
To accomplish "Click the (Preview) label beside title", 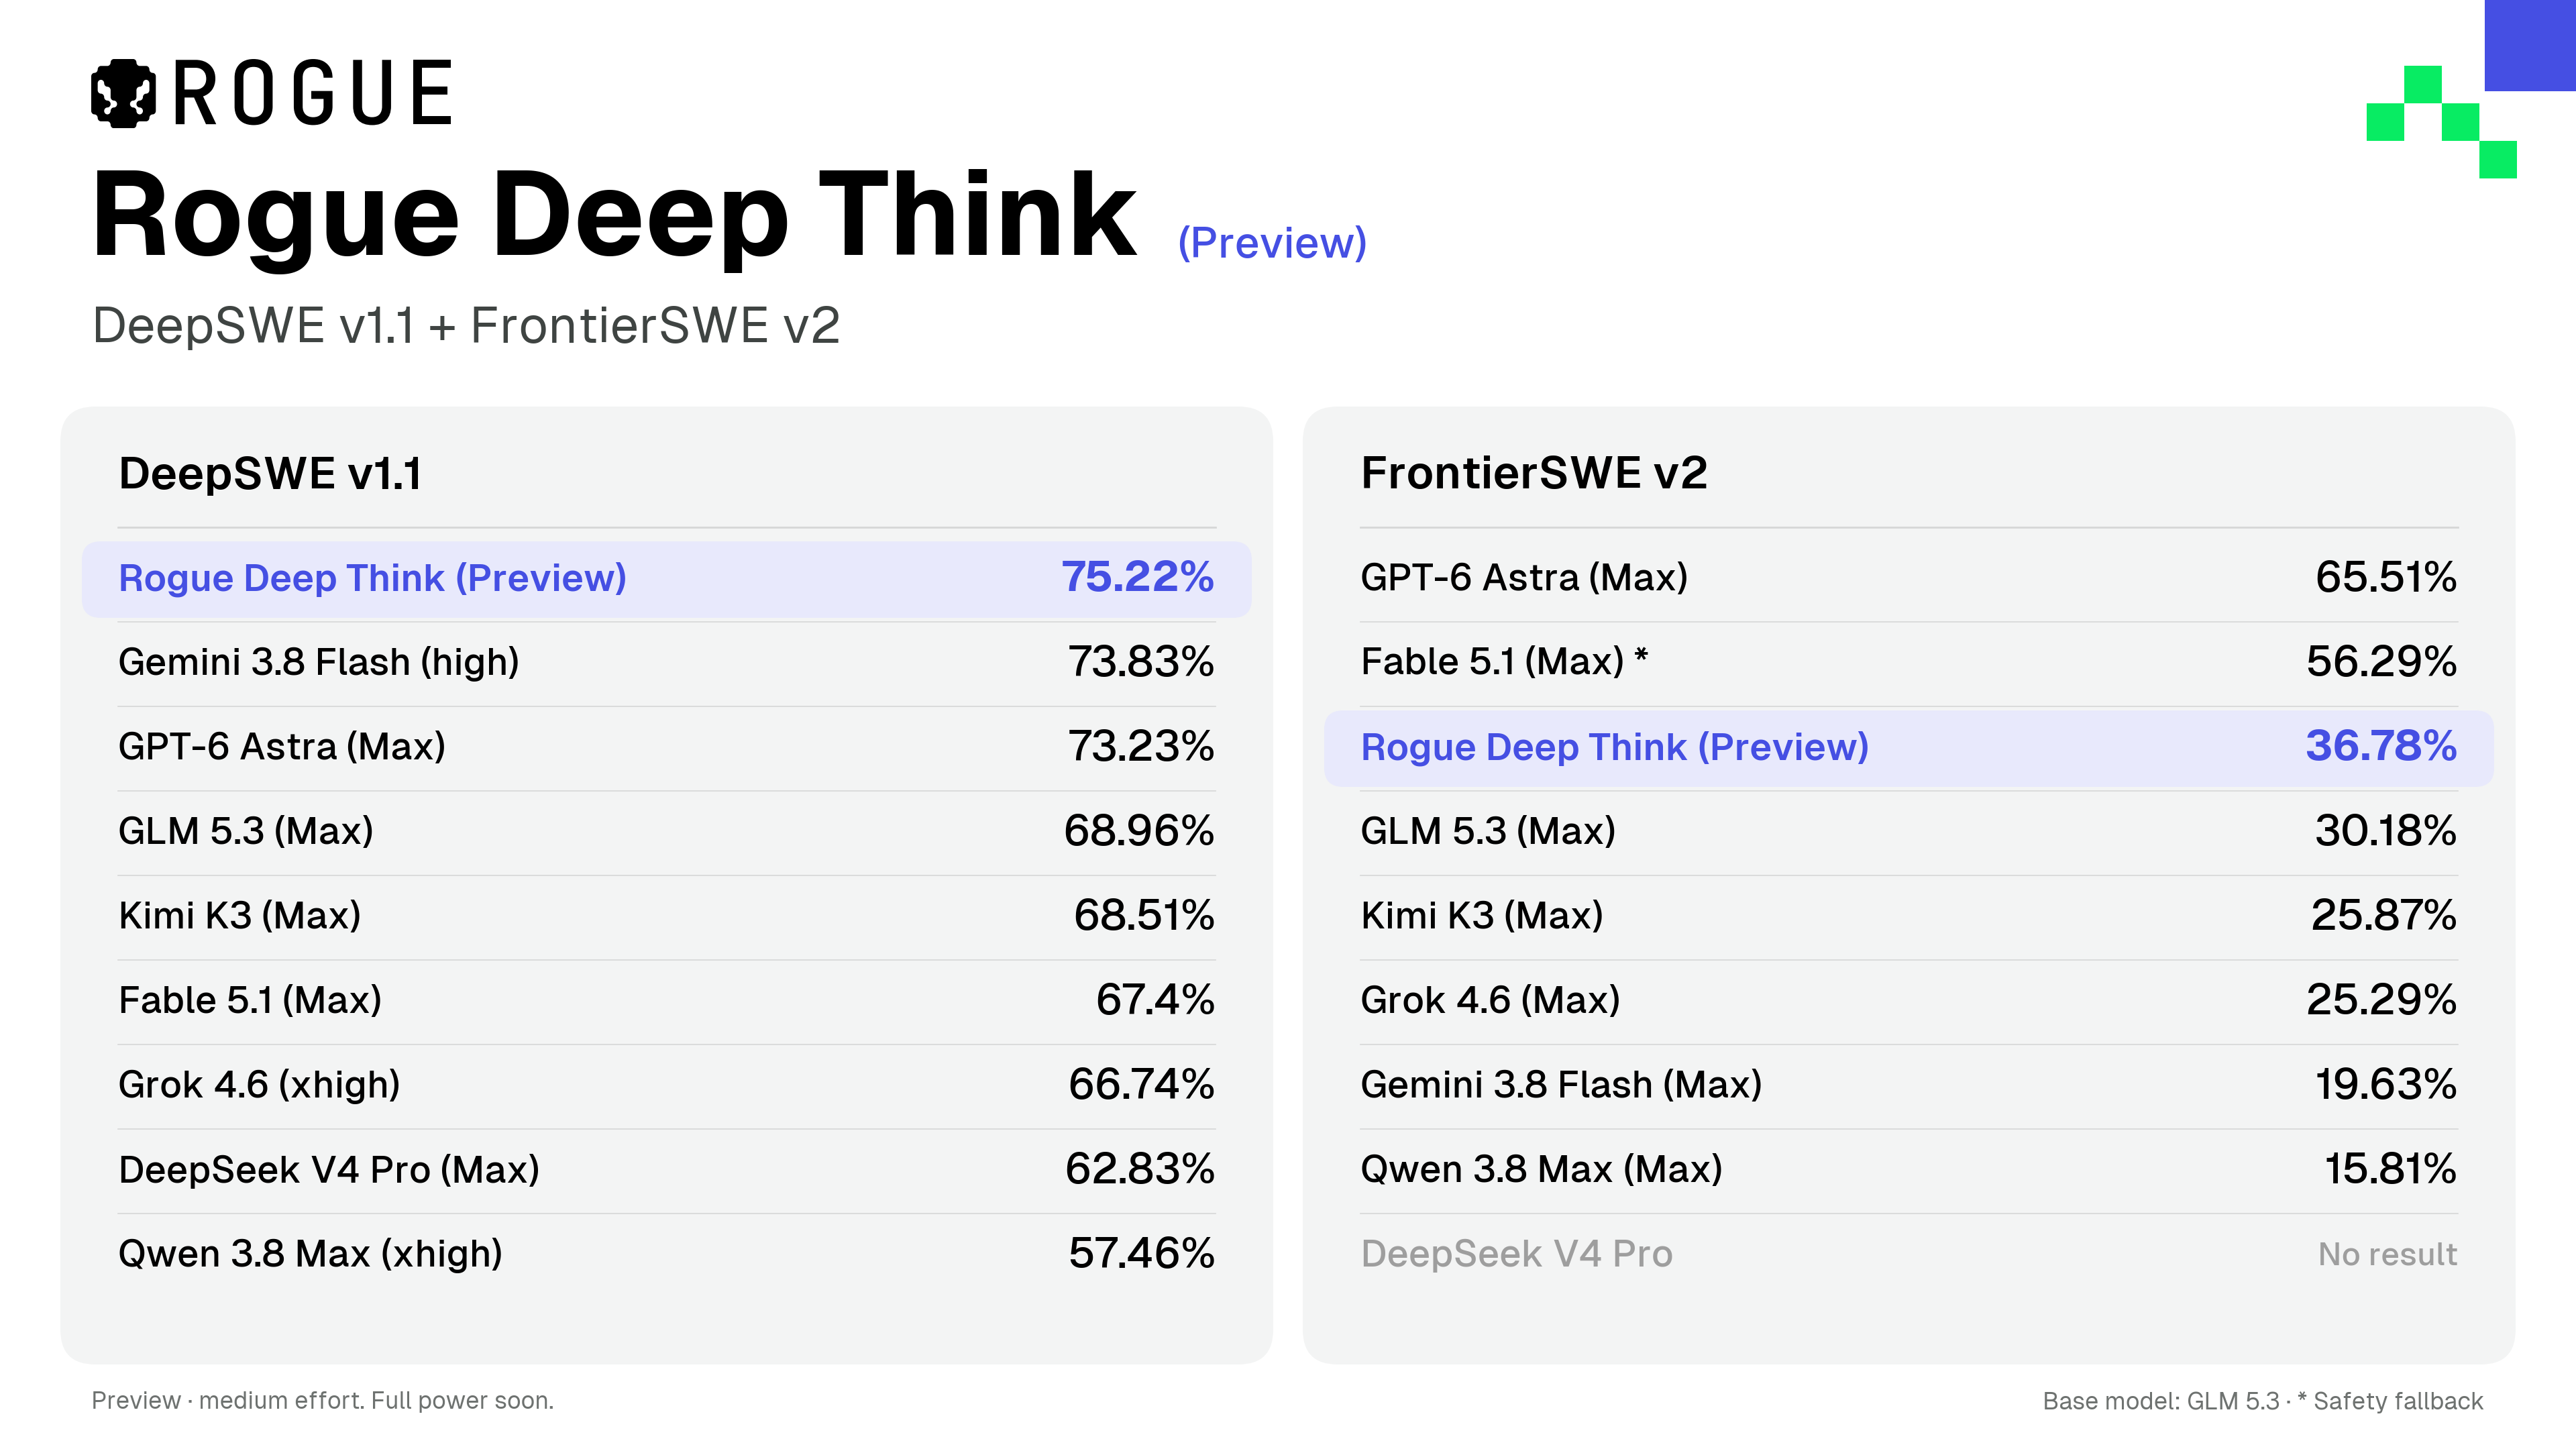I will (1272, 243).
